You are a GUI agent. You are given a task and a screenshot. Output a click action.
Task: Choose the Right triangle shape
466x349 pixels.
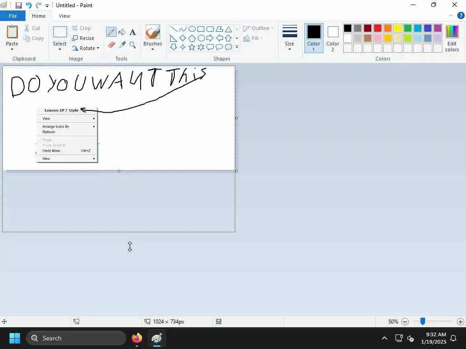click(x=174, y=38)
